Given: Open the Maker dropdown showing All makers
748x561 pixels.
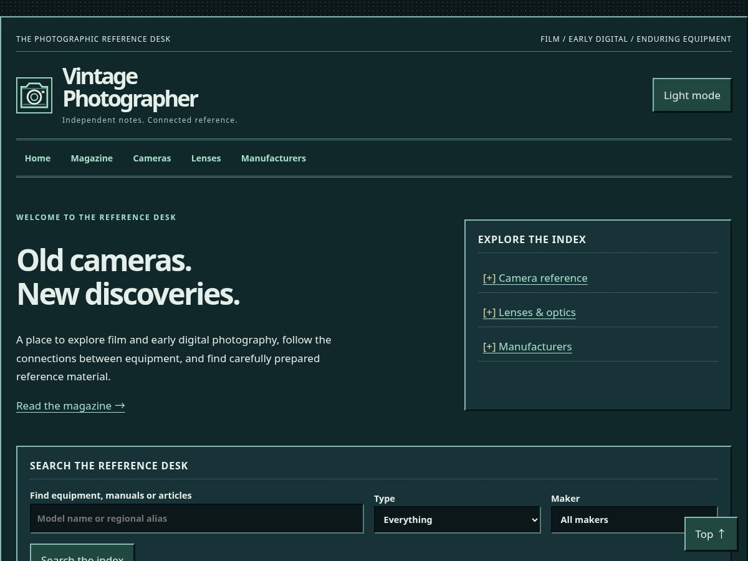Looking at the screenshot, I should (635, 520).
